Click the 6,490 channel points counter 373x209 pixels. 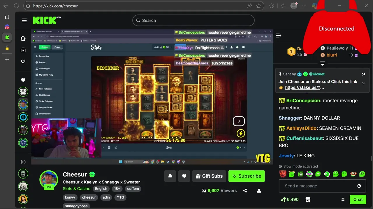(x=290, y=199)
